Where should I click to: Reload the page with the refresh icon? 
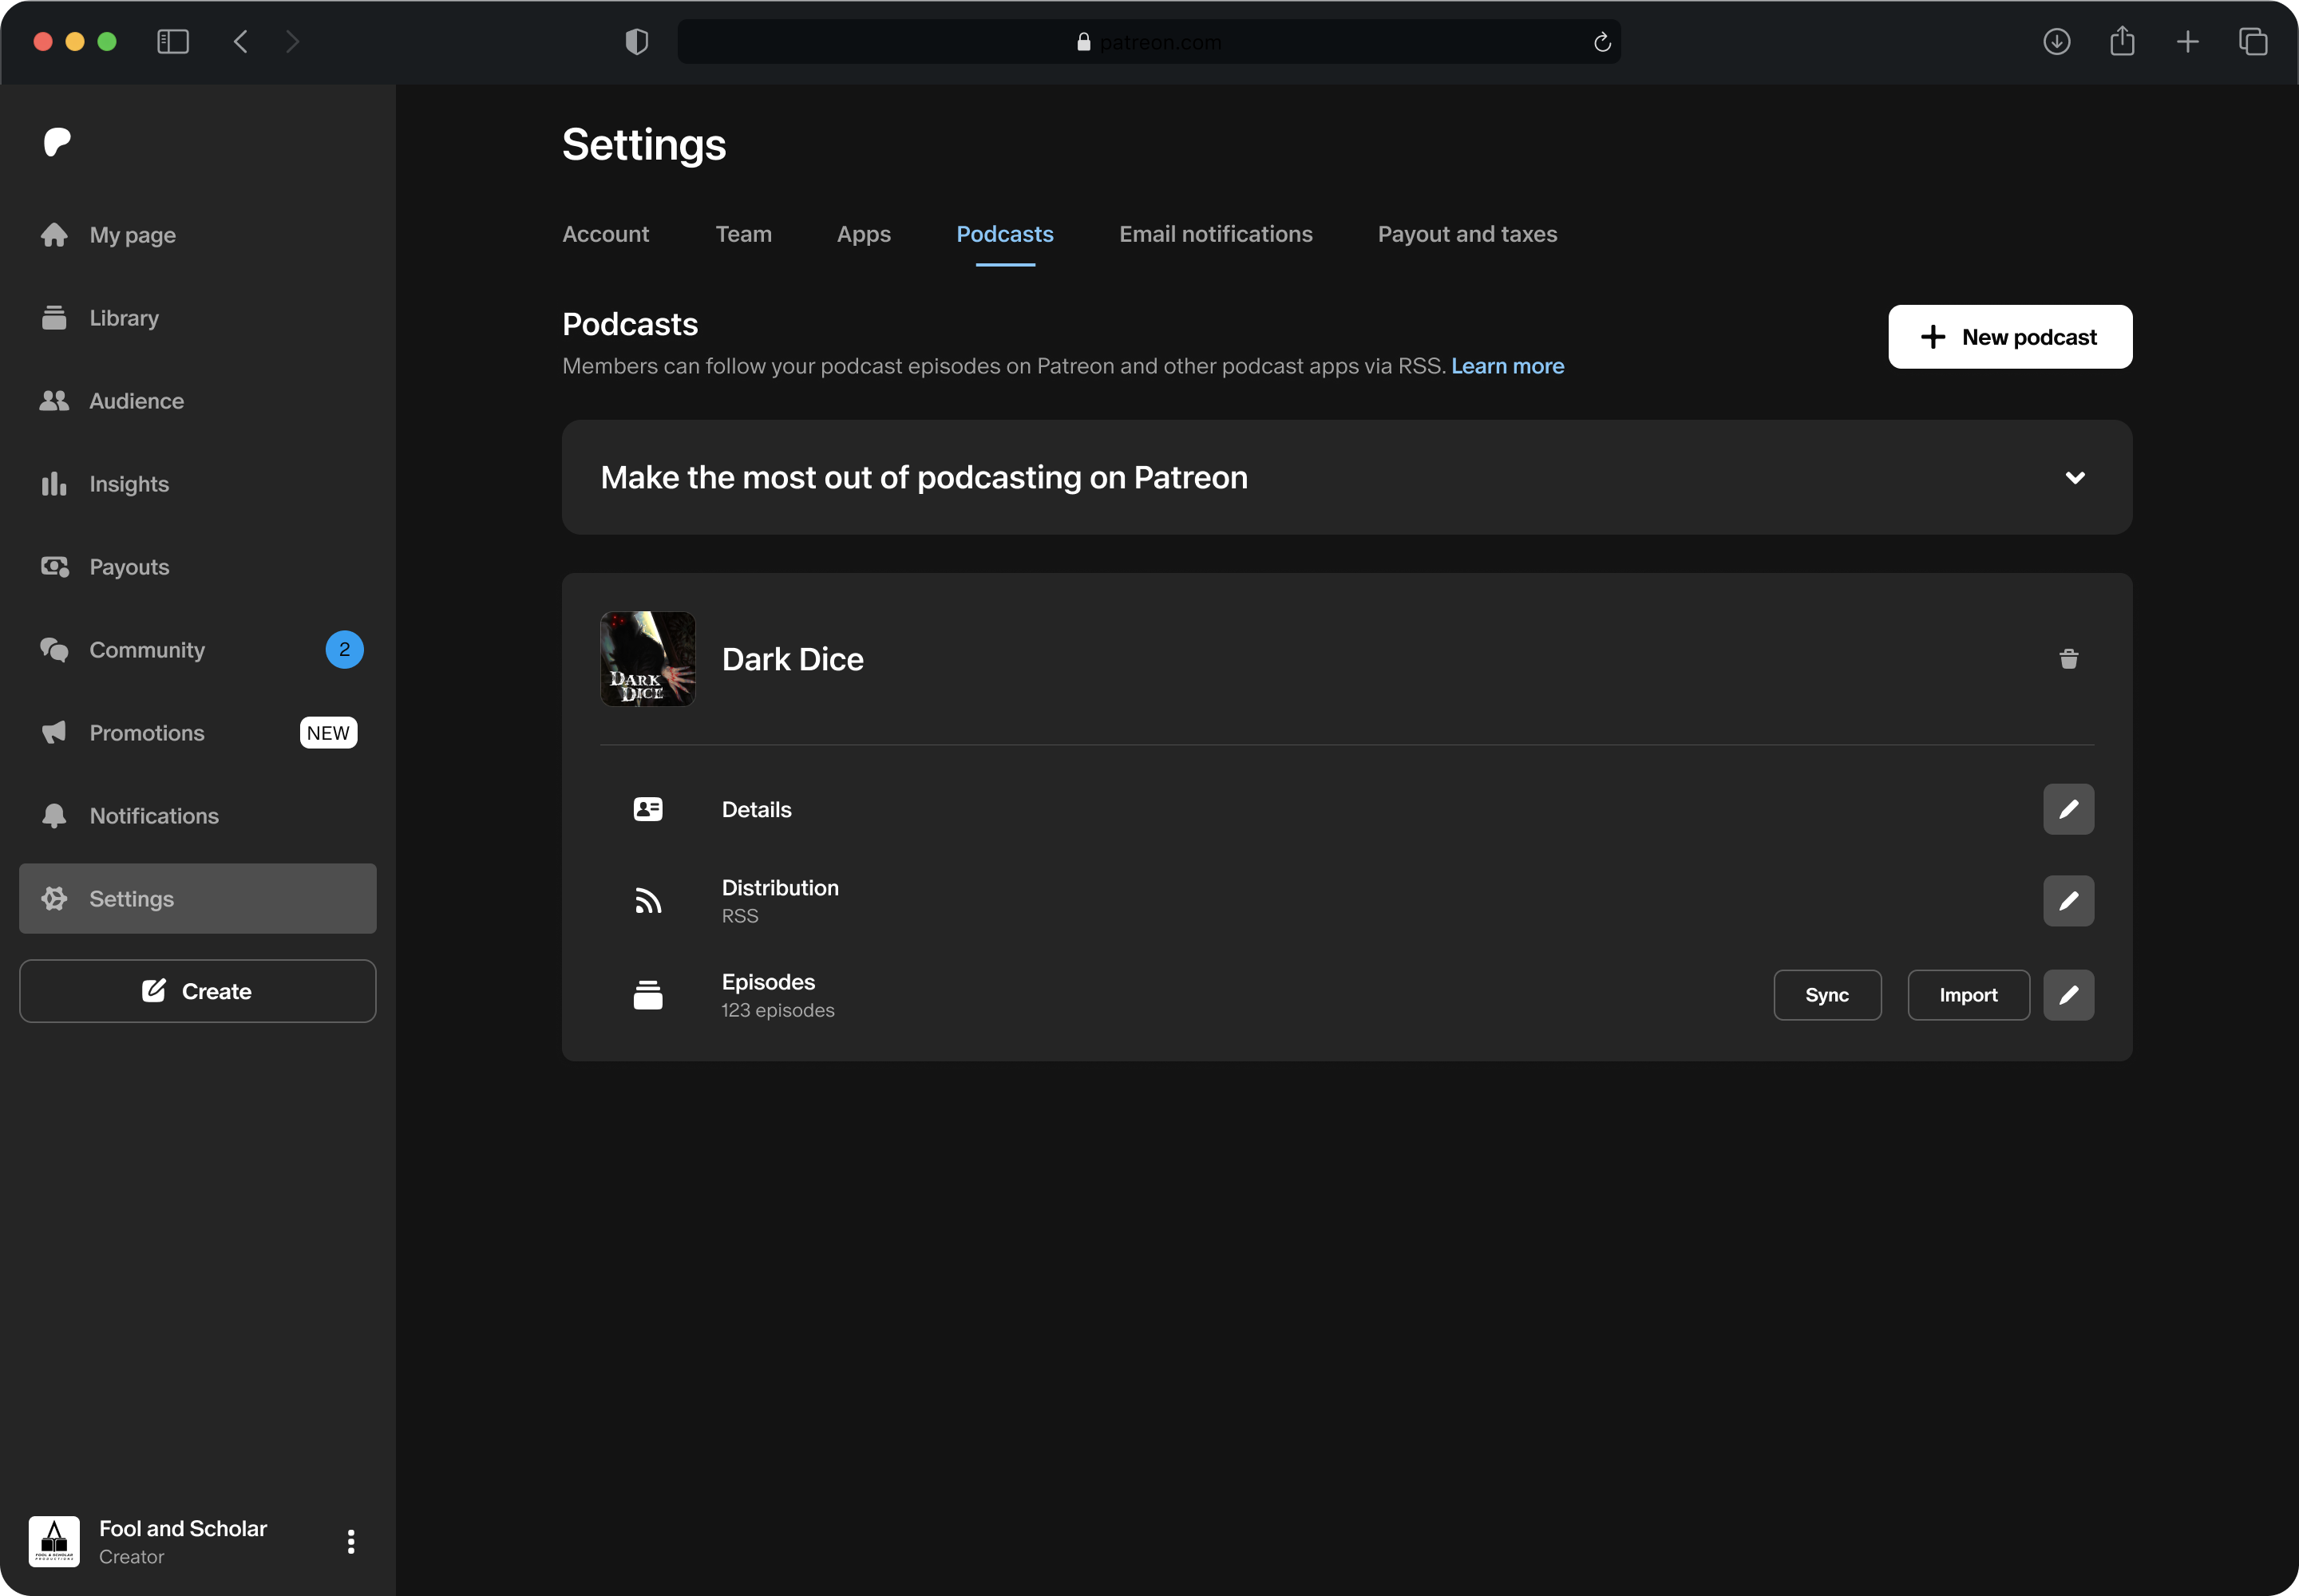pyautogui.click(x=1601, y=42)
